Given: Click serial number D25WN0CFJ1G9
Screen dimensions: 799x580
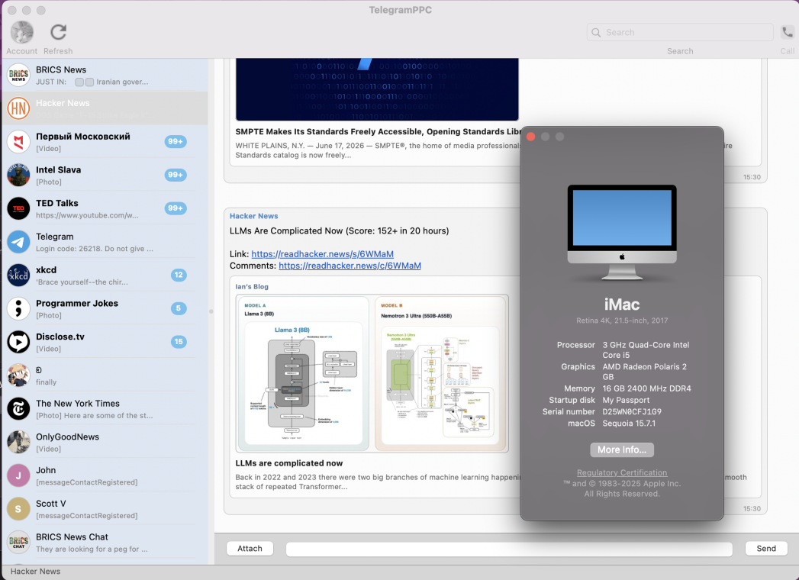Looking at the screenshot, I should [x=632, y=412].
